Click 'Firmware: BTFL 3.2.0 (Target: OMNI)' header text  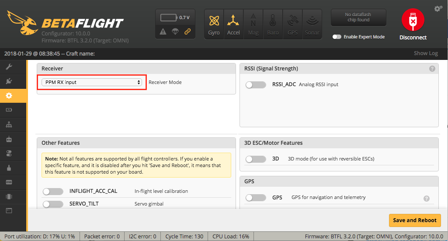[x=85, y=41]
